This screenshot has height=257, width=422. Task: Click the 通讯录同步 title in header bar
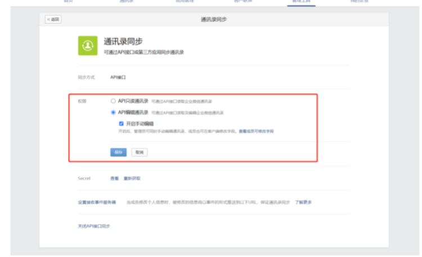tap(214, 20)
